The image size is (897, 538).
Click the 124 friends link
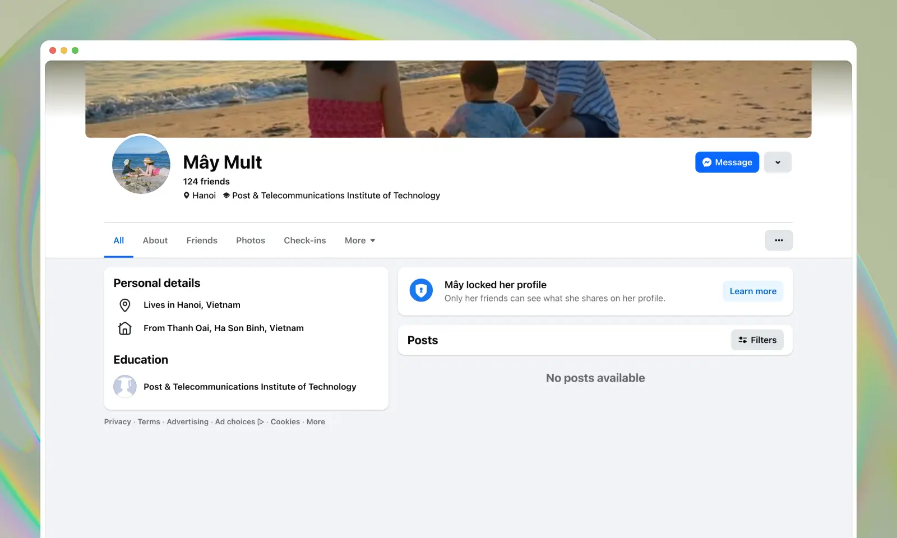click(206, 182)
